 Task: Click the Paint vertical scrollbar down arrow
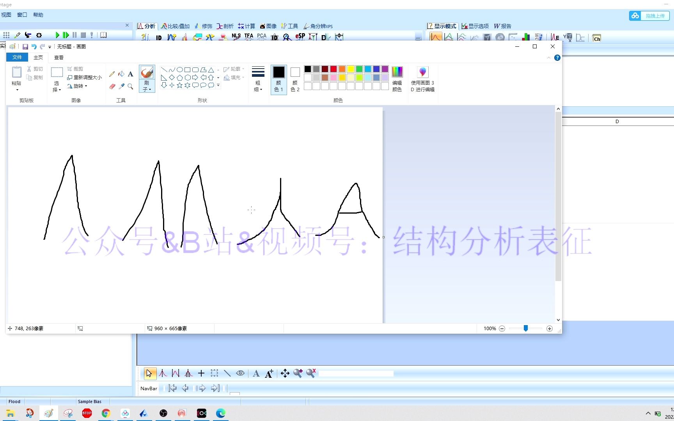tap(558, 320)
